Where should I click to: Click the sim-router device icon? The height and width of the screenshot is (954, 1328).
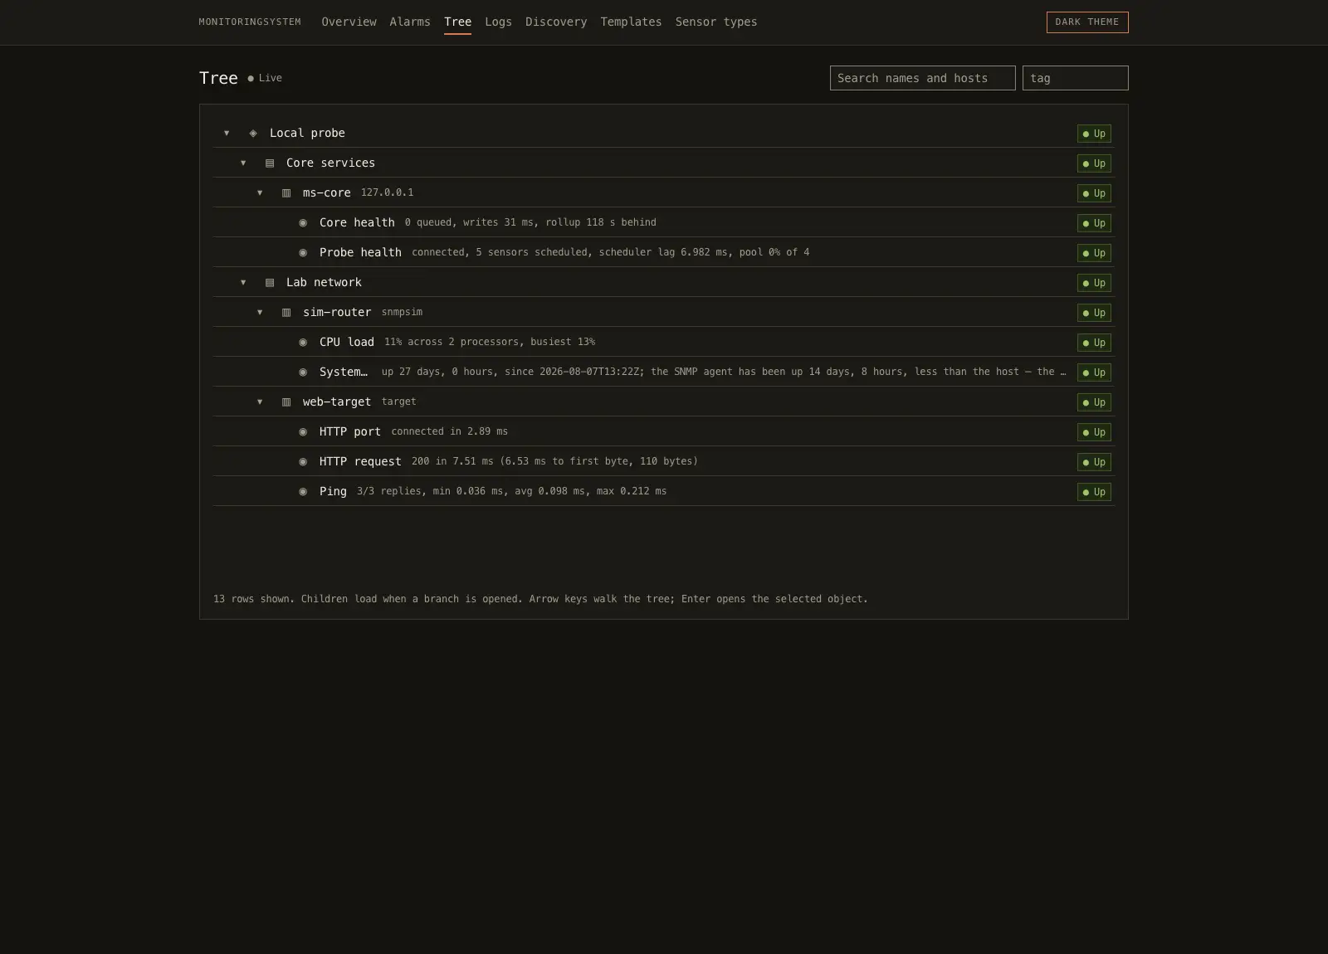click(x=286, y=313)
